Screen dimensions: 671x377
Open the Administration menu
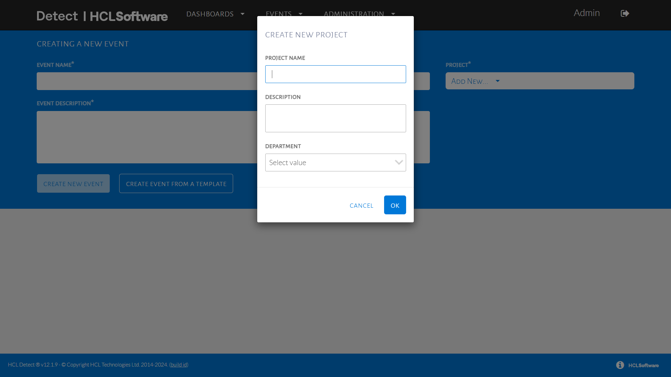(x=354, y=13)
